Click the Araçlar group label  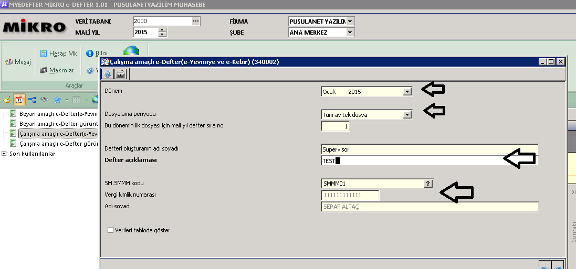click(74, 85)
